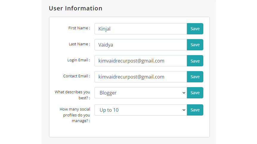Click the User Information heading

pos(75,8)
